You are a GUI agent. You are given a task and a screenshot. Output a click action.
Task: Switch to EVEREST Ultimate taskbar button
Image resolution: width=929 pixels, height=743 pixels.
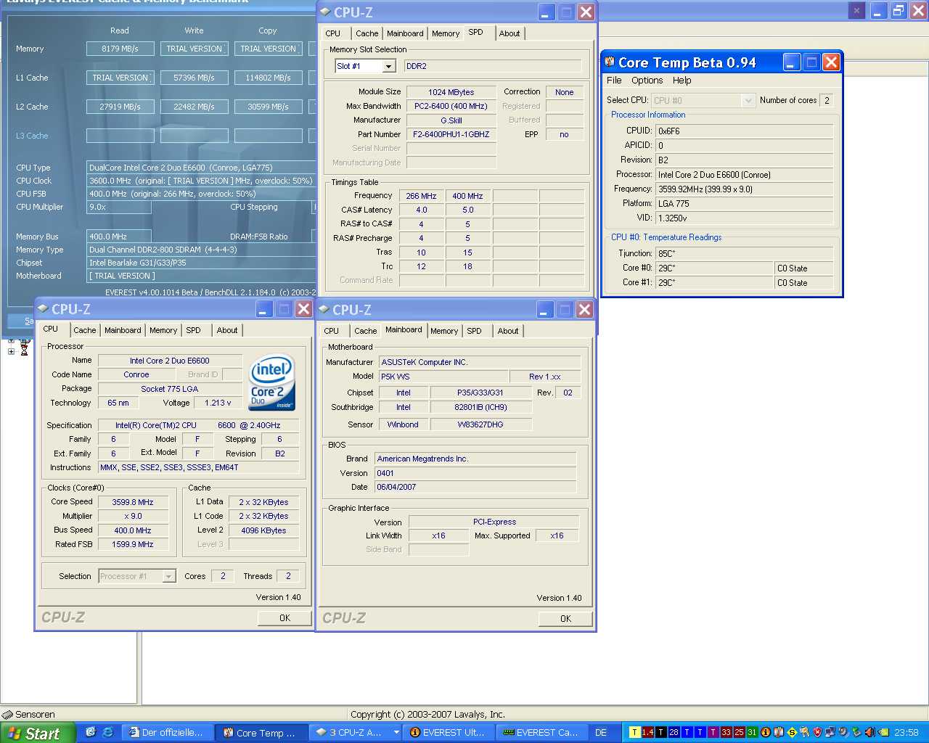[450, 733]
